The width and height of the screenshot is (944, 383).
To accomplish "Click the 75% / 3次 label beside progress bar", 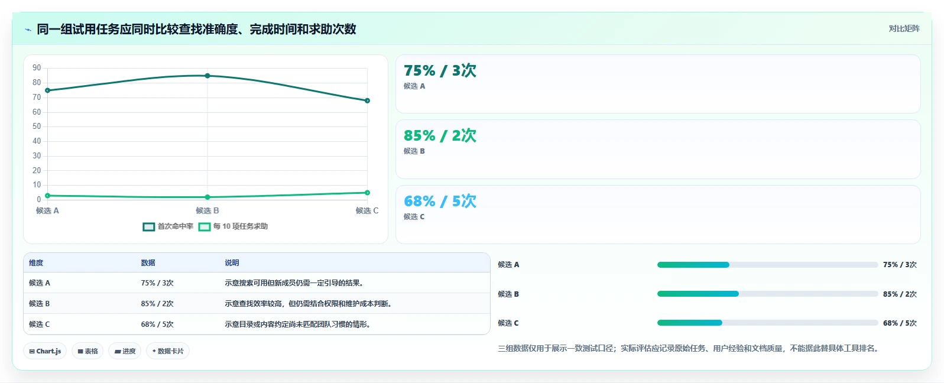I will coord(900,265).
